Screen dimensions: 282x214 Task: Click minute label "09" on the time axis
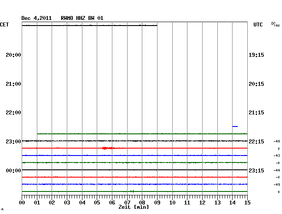click(157, 203)
